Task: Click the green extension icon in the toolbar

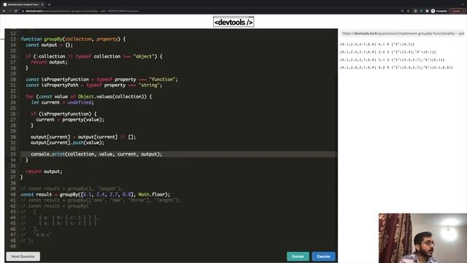Action: pyautogui.click(x=421, y=11)
